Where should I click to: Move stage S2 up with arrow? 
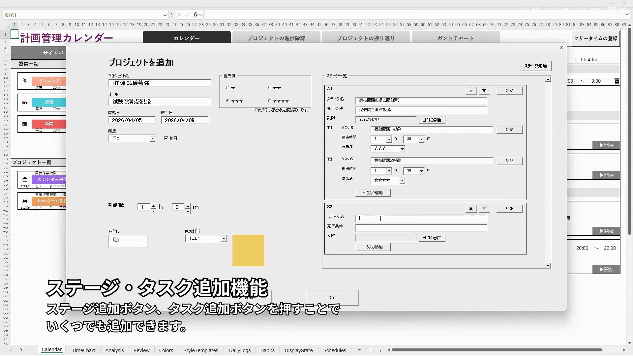[x=471, y=209]
